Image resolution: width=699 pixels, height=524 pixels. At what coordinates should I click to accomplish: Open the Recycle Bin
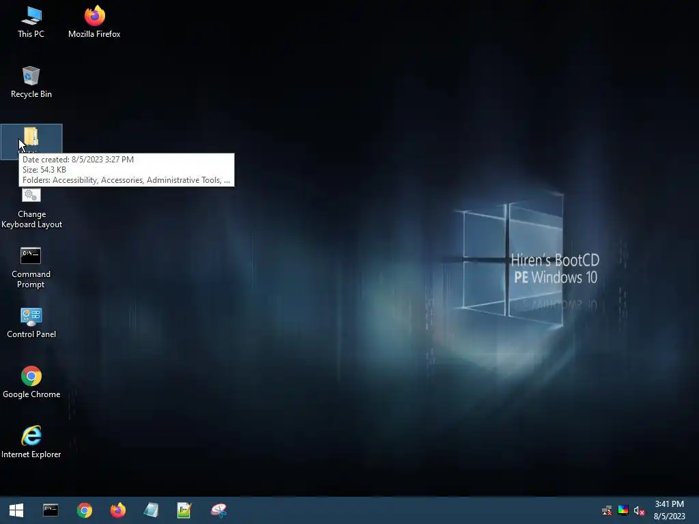tap(31, 82)
